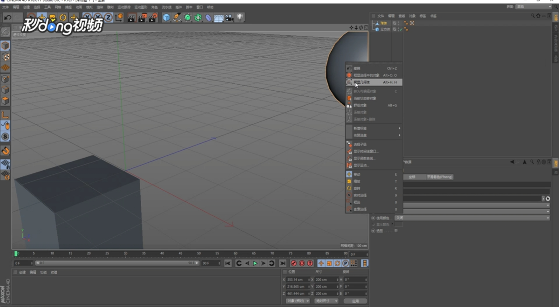
Task: Play the animation forward
Action: (255, 263)
